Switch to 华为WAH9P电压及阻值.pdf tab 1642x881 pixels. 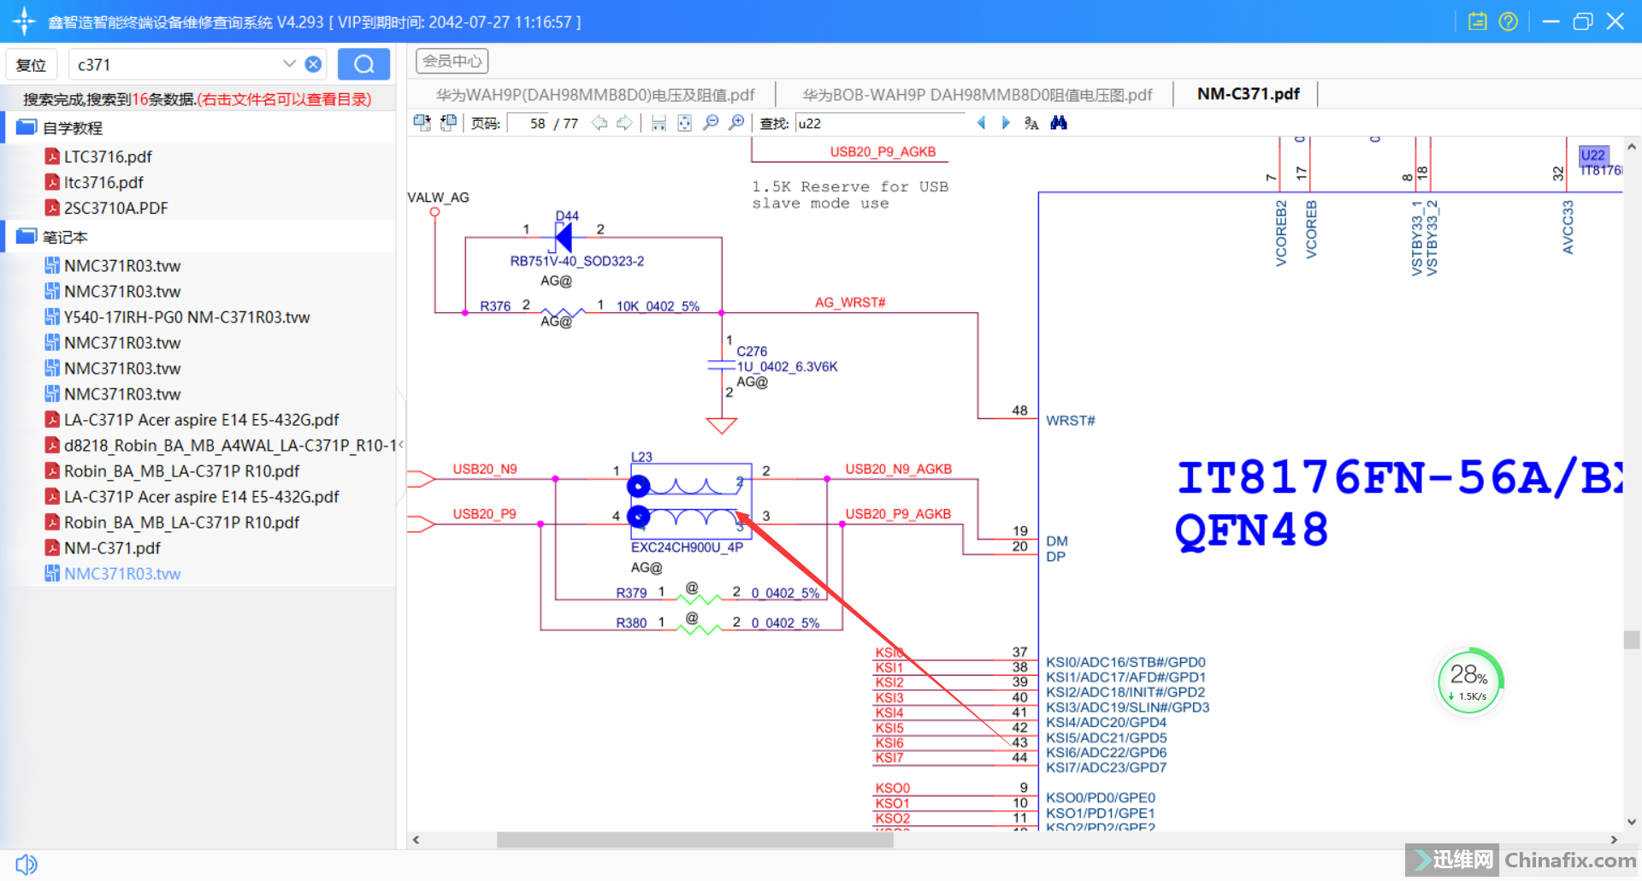[x=595, y=94]
